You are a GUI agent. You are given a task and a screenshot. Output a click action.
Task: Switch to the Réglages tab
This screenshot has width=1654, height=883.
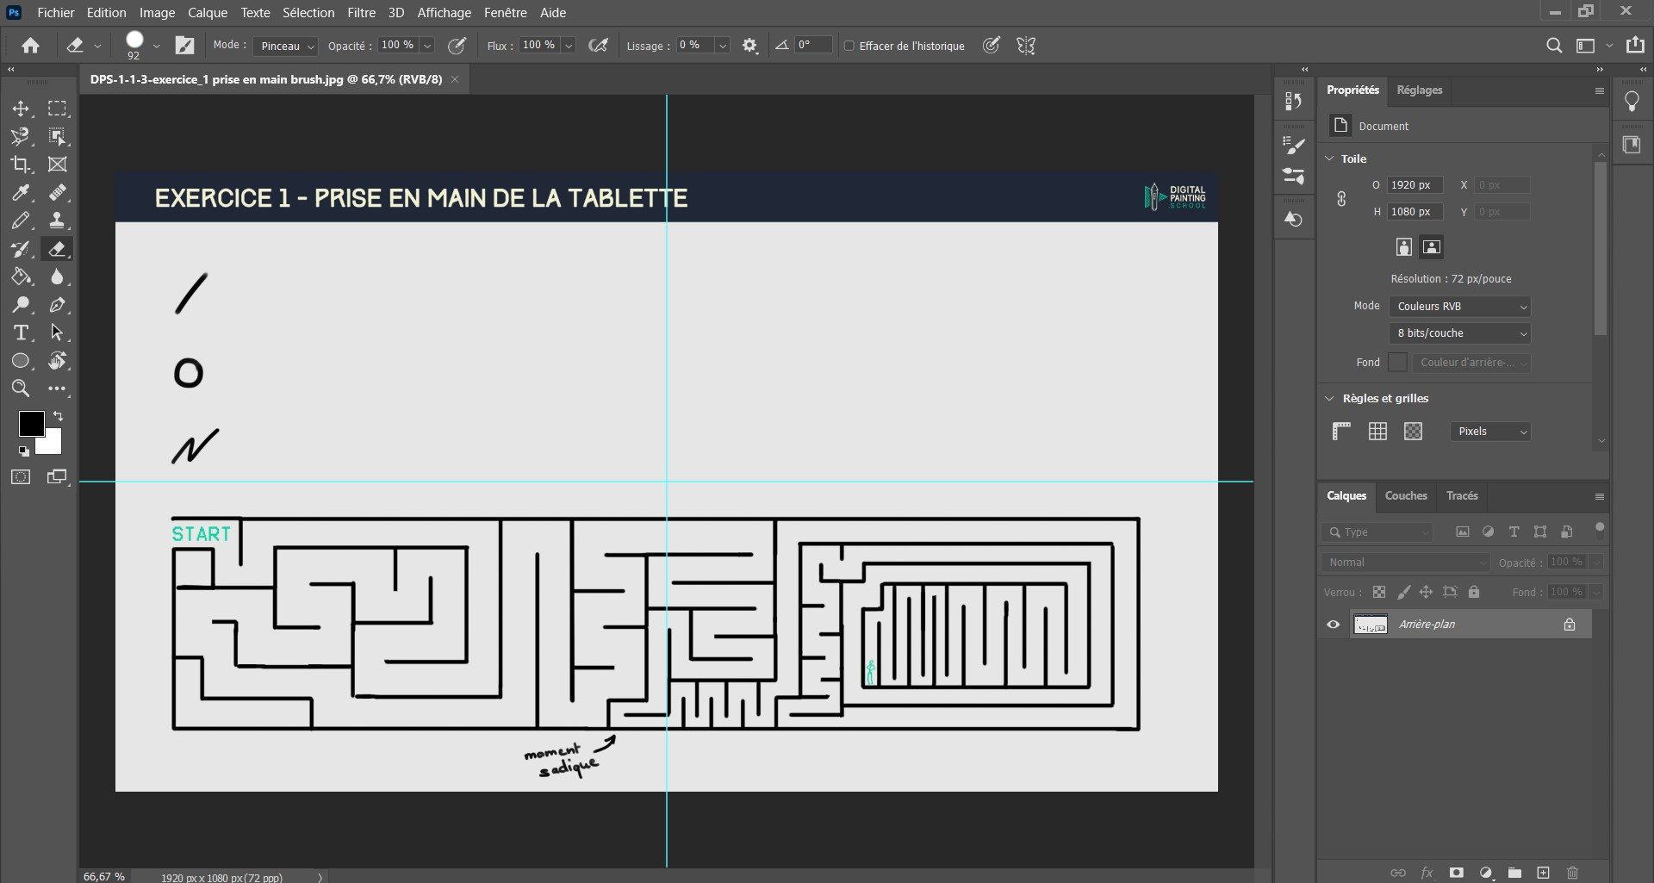tap(1419, 90)
